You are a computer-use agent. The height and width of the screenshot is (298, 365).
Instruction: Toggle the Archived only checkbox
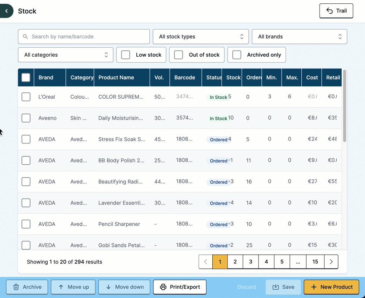[x=237, y=55]
